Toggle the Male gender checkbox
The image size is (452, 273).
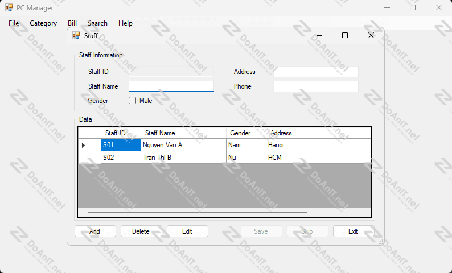[x=133, y=101]
